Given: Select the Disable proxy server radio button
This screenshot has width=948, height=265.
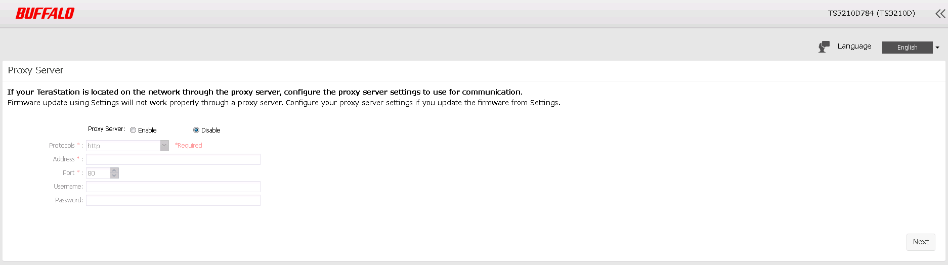Looking at the screenshot, I should coord(196,130).
